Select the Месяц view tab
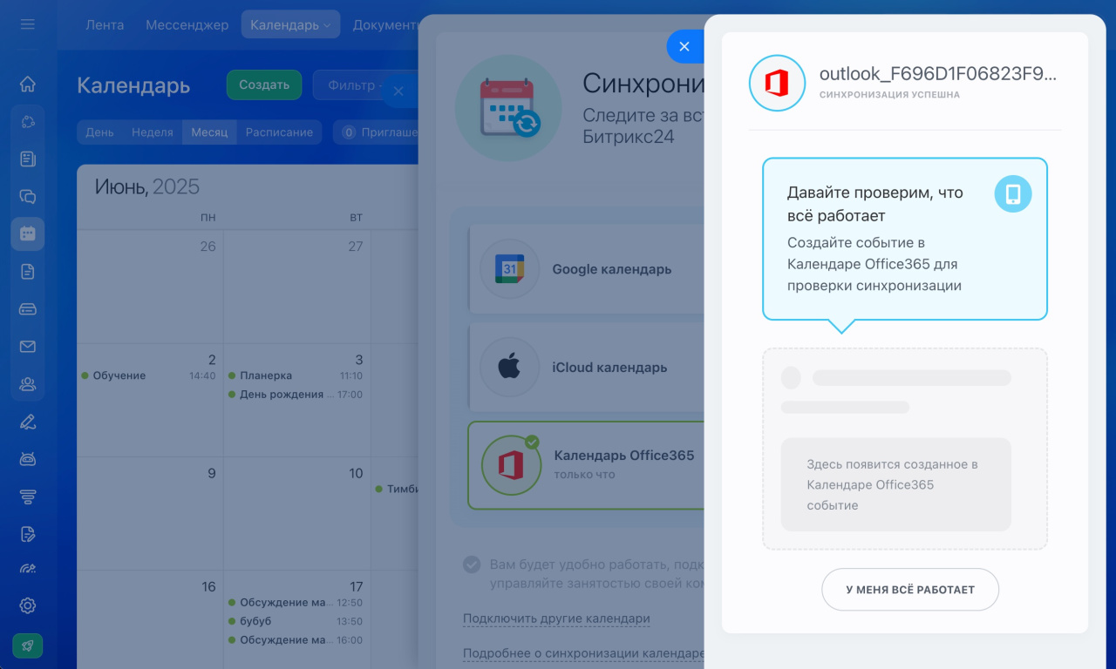The height and width of the screenshot is (669, 1116). 209,132
